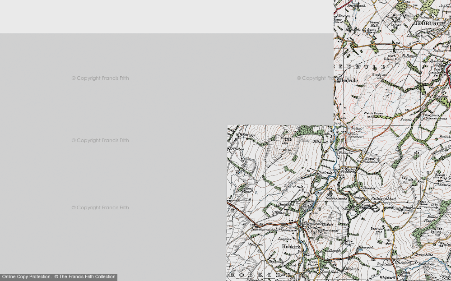This screenshot has width=451, height=281.
Task: Click the Fulton label
Action: 357,129
